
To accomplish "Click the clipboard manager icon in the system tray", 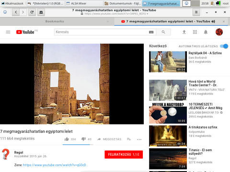I will pos(212,3).
